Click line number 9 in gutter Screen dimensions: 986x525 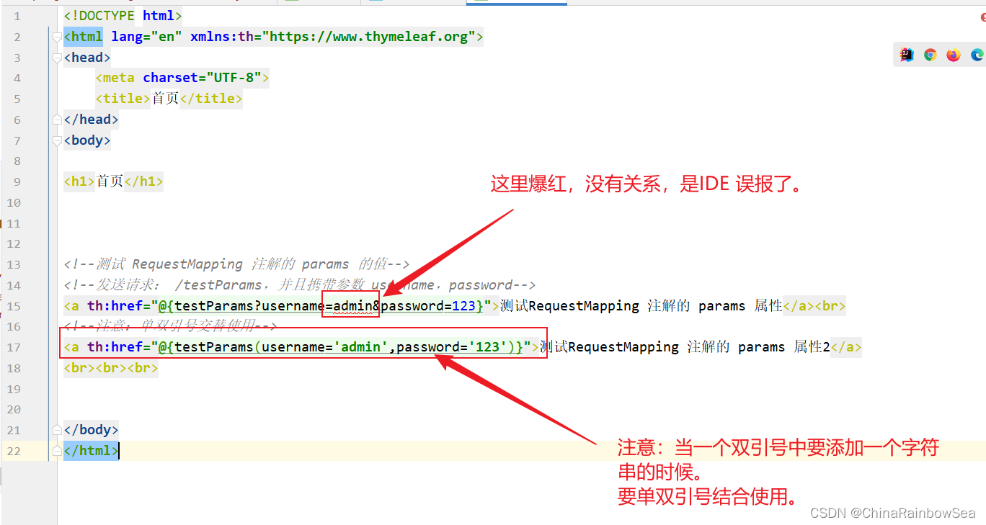(x=17, y=182)
